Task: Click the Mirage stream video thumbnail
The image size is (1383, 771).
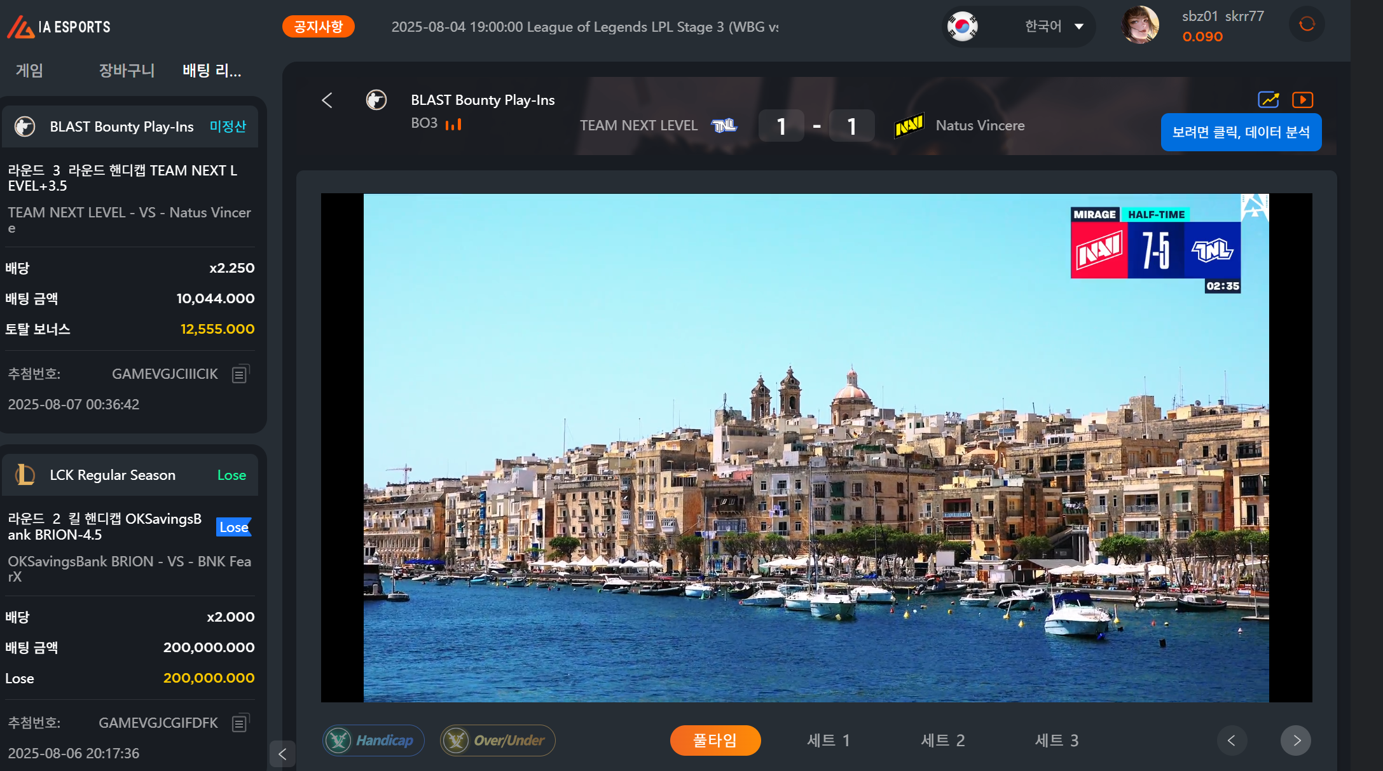Action: [x=816, y=447]
